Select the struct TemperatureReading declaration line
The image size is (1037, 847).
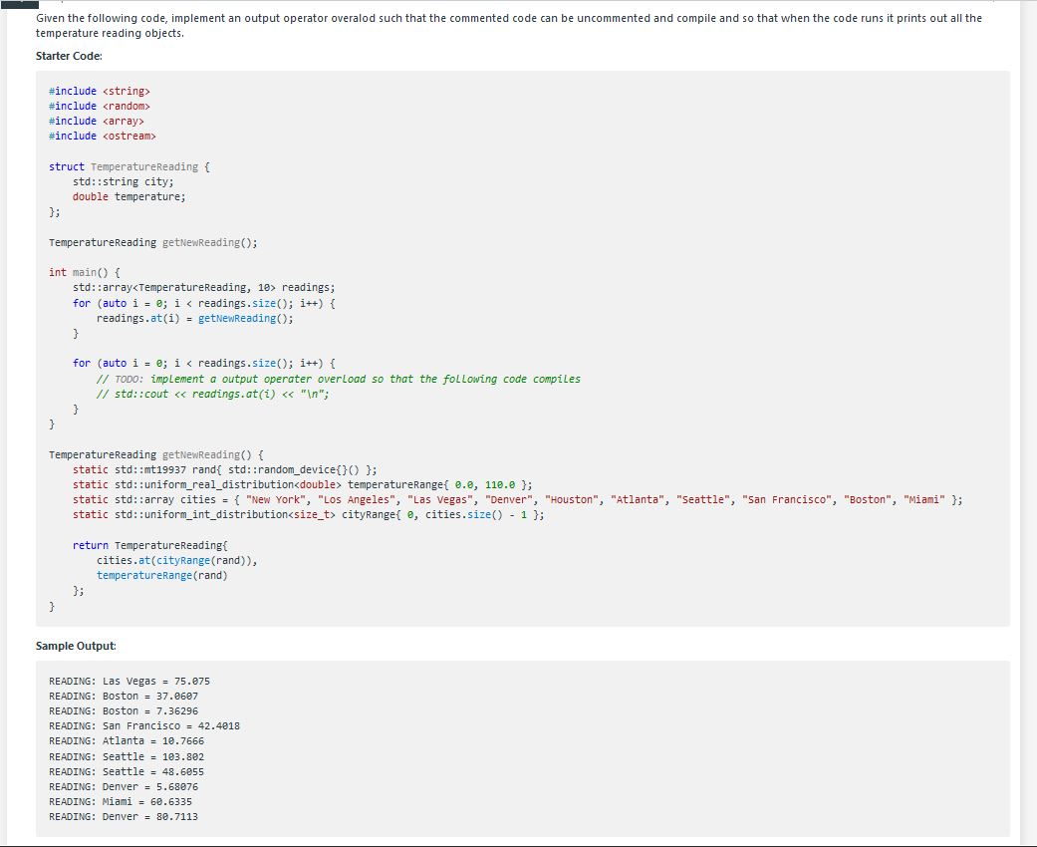click(128, 166)
